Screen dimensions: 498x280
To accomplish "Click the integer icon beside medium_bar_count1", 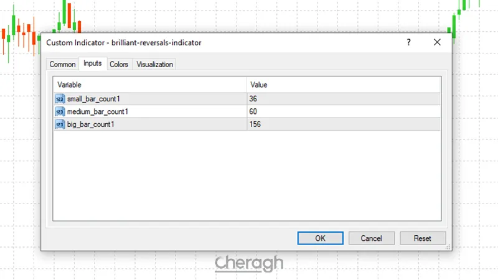I will [x=60, y=111].
